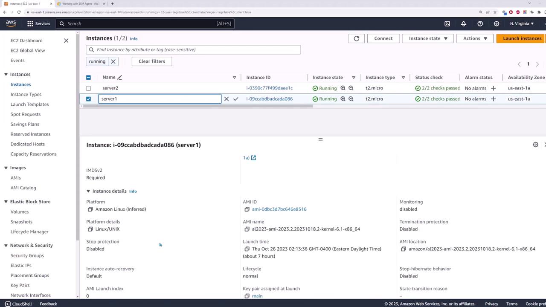
Task: Click zoom-out filter icon for server1 state
Action: tap(351, 99)
